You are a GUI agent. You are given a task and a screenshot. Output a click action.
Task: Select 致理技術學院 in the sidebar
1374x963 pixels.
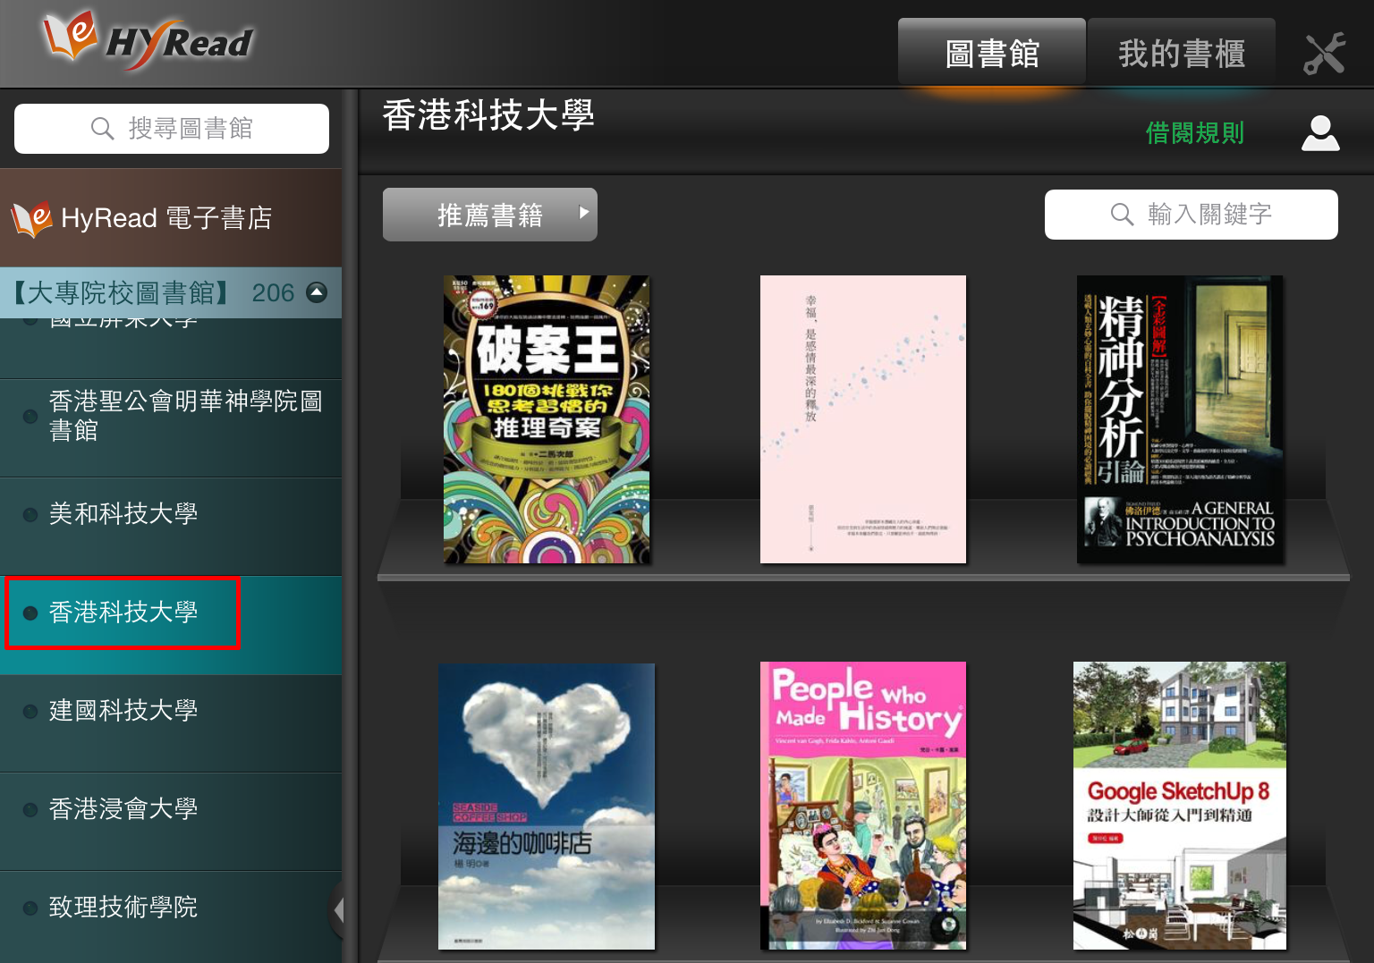123,907
